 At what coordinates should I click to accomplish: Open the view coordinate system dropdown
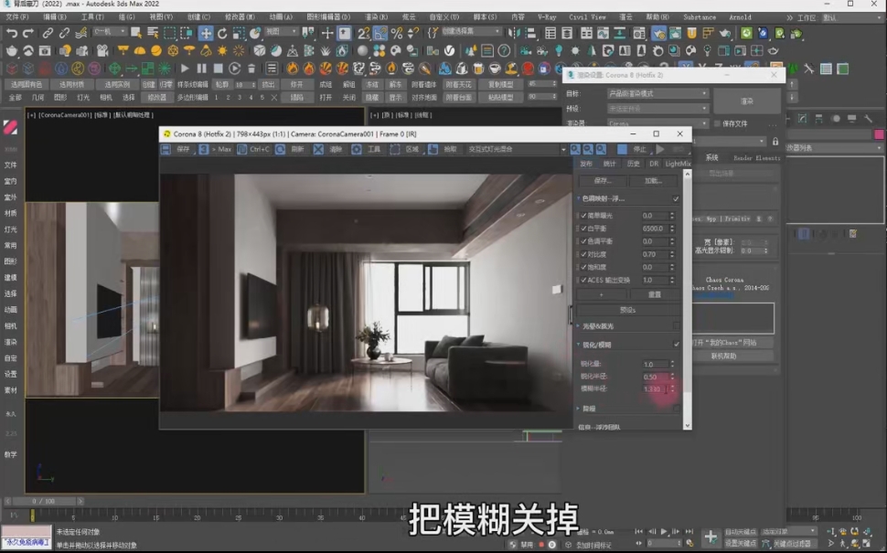coord(281,32)
